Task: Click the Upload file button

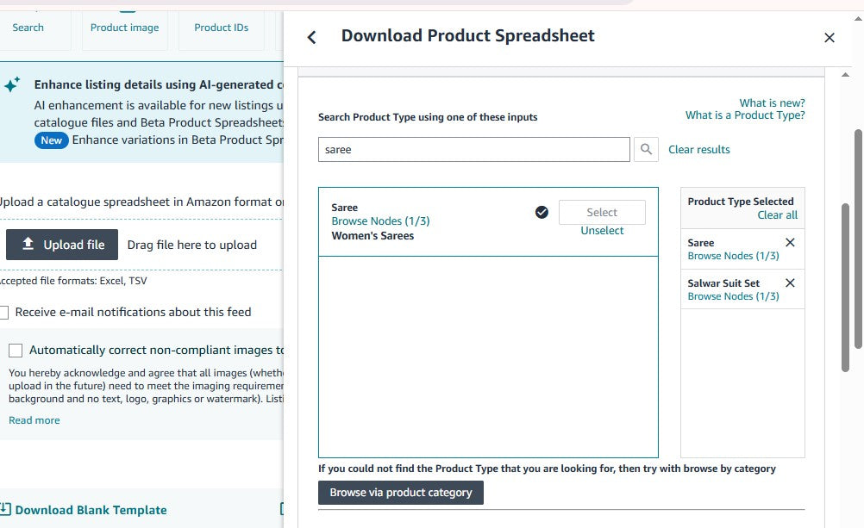Action: click(x=62, y=245)
